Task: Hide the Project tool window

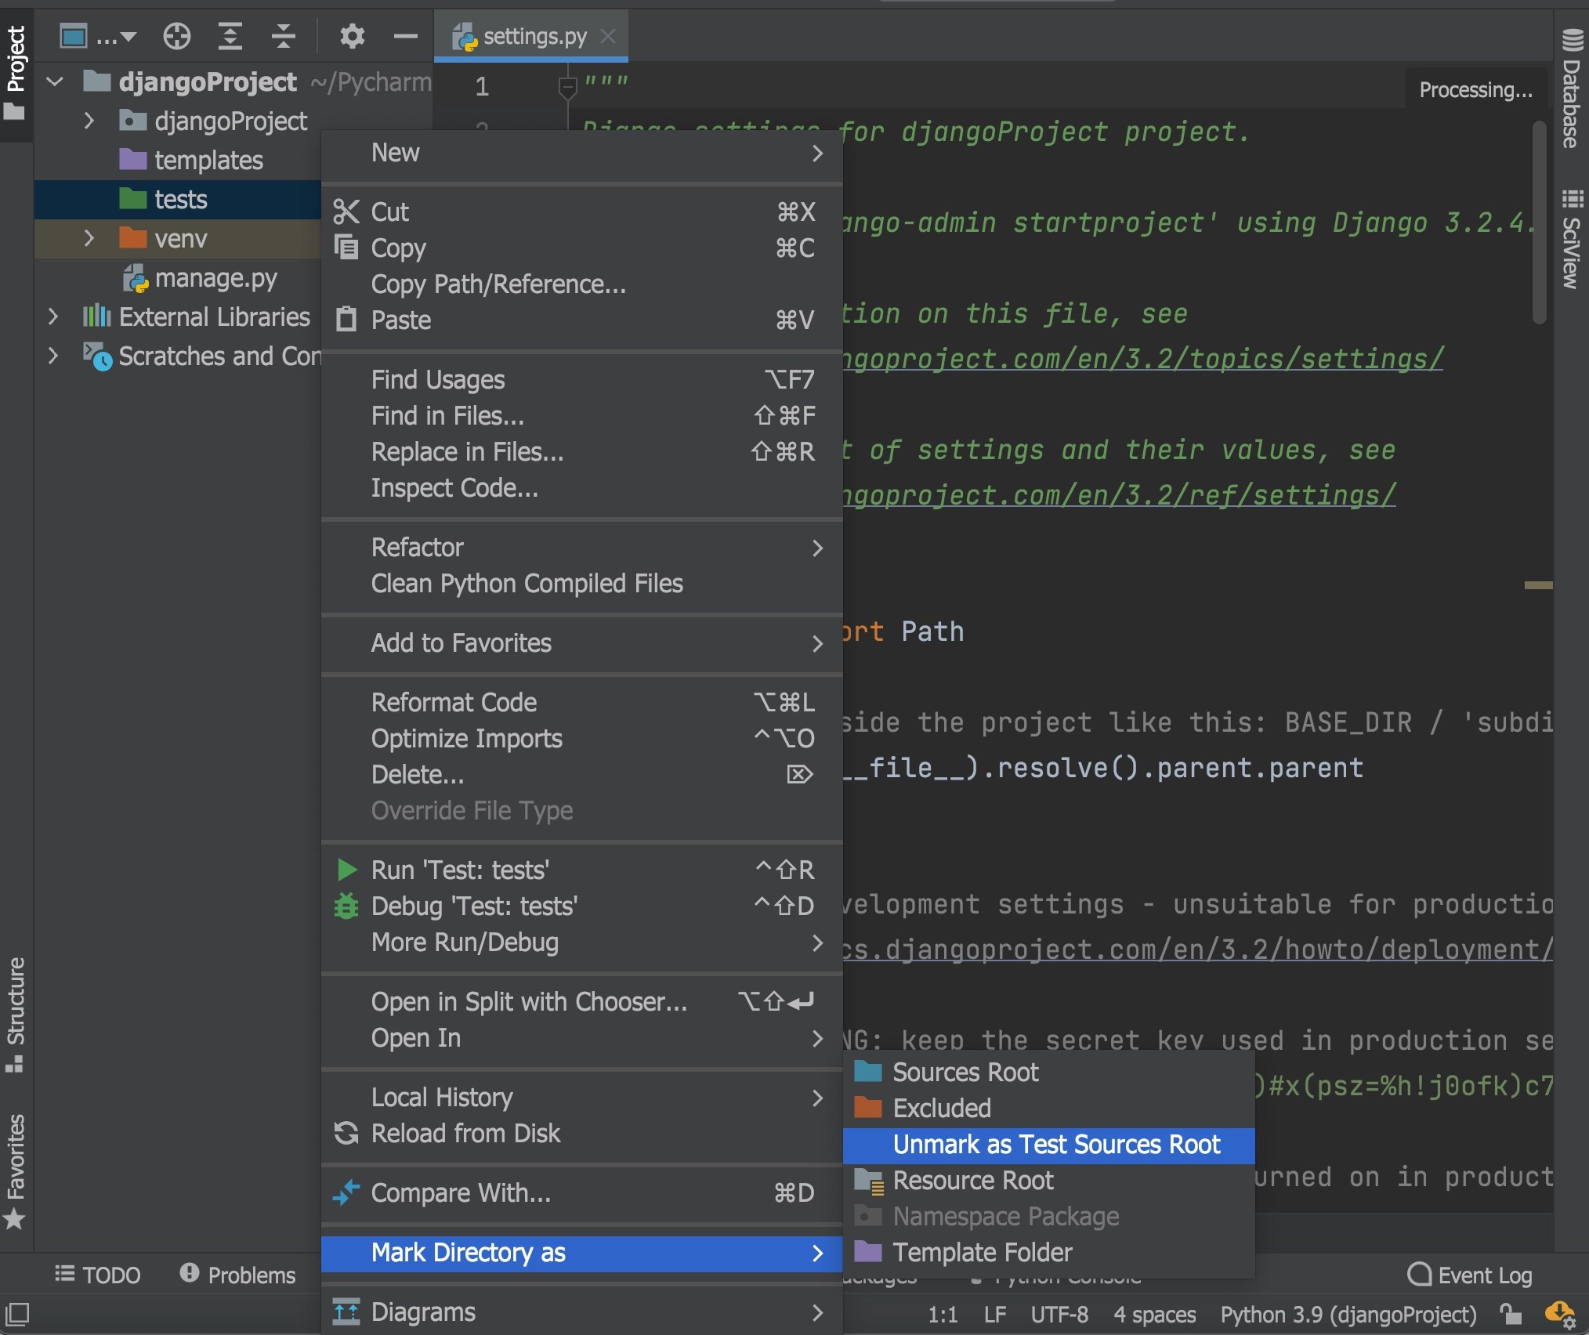Action: pos(405,36)
